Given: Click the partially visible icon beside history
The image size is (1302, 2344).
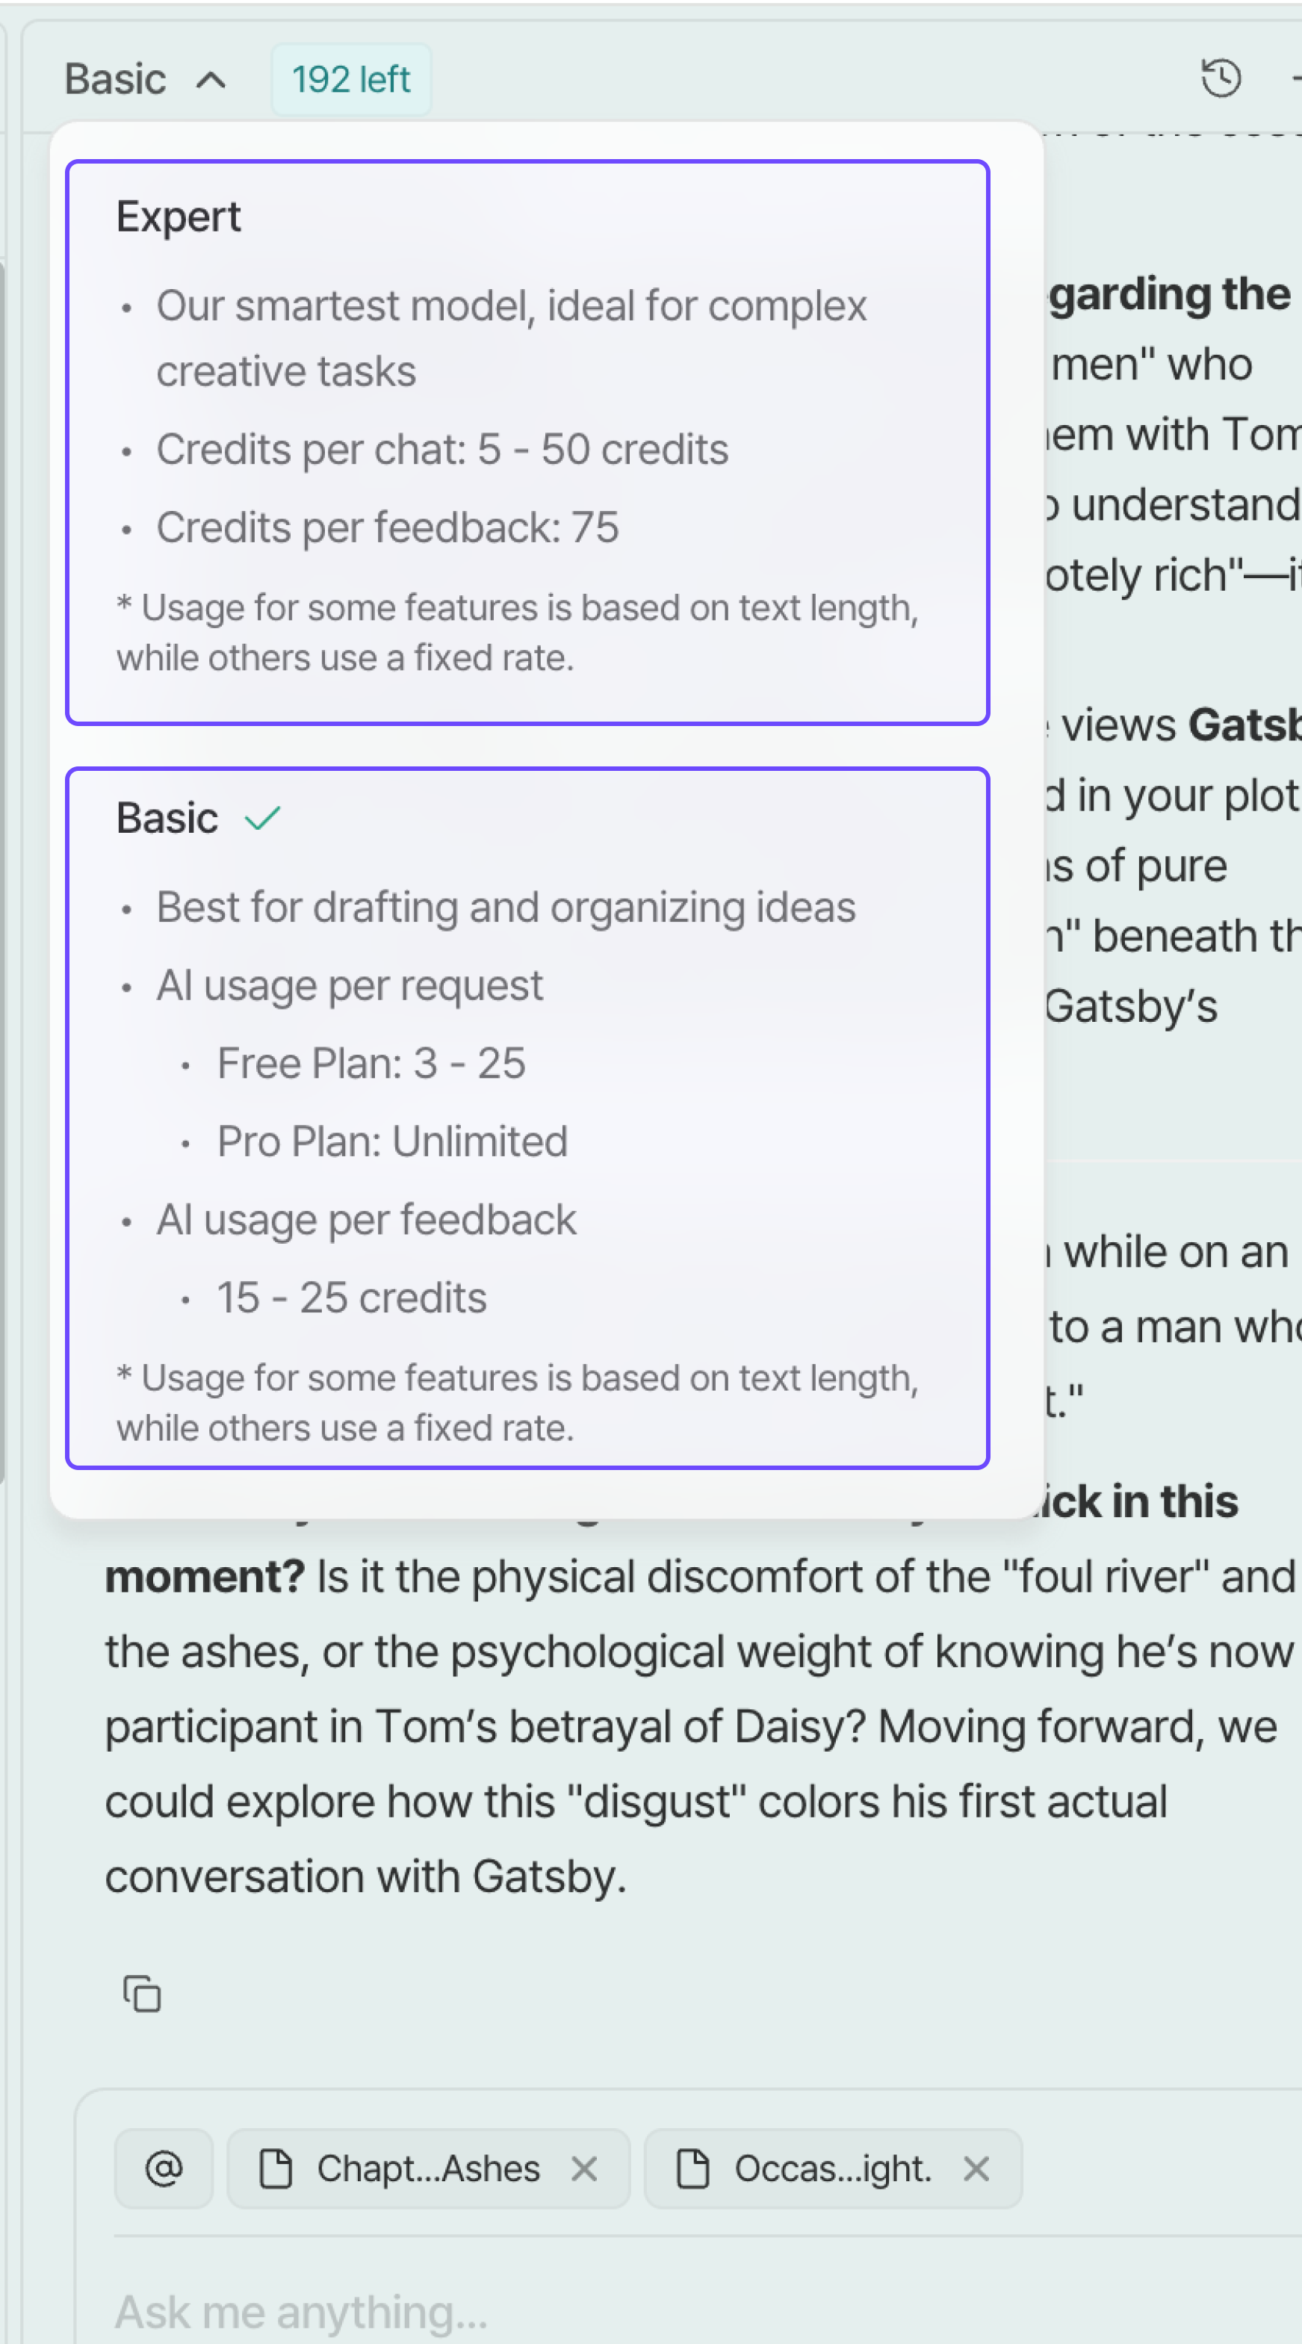Looking at the screenshot, I should (x=1295, y=78).
